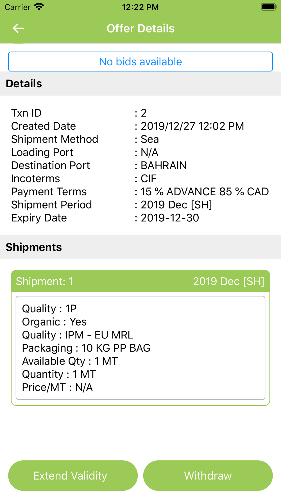Tap the Shipments section header
281x499 pixels.
pyautogui.click(x=140, y=247)
